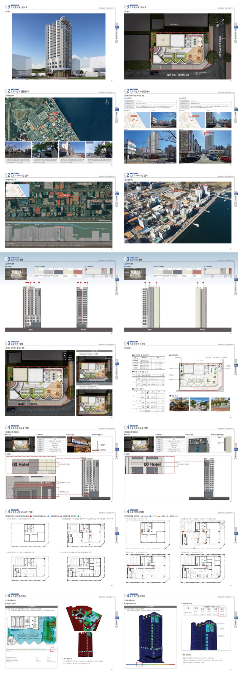Screen dimensions: 238x673
Task: Click the tower perspective rendering on the 투시도 page
Action: 59,46
